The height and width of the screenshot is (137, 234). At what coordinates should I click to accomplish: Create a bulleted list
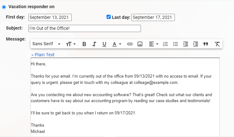175,44
